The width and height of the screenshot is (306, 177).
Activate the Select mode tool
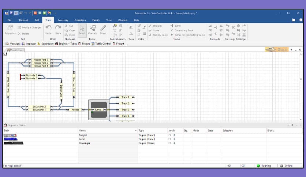(82, 30)
